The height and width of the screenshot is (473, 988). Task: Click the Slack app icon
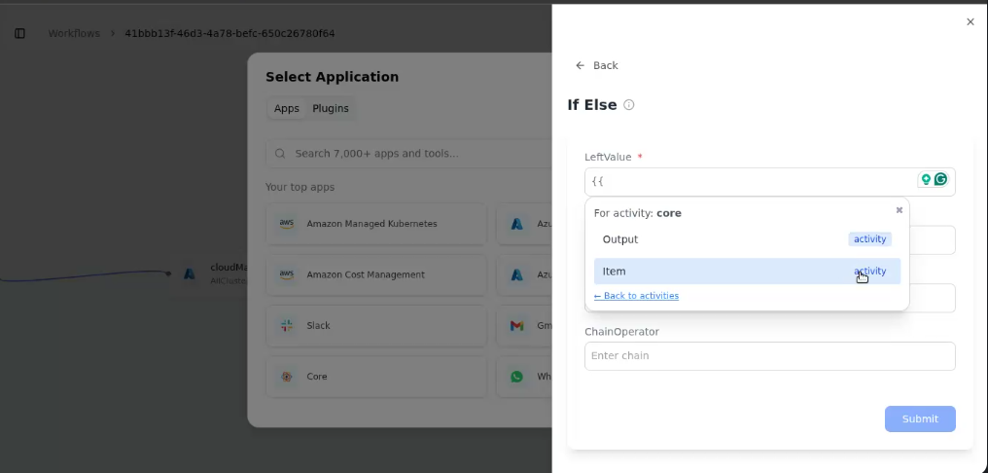(x=287, y=325)
